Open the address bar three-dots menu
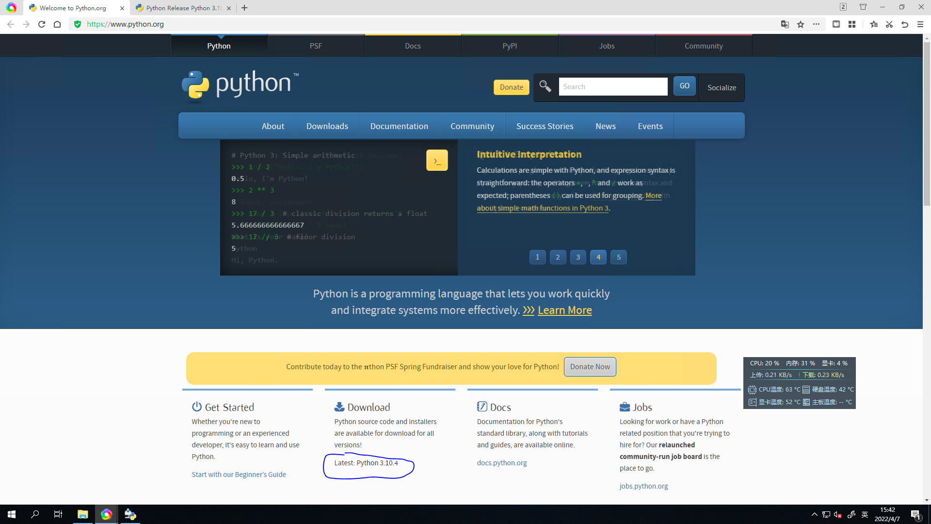The image size is (931, 524). click(x=817, y=24)
